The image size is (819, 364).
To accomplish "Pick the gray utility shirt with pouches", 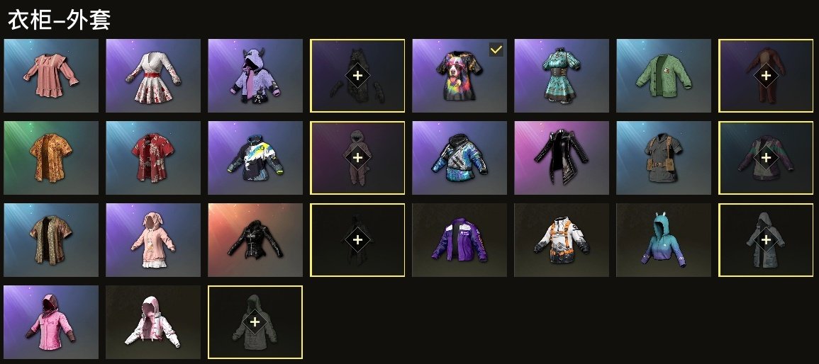I will tap(664, 158).
